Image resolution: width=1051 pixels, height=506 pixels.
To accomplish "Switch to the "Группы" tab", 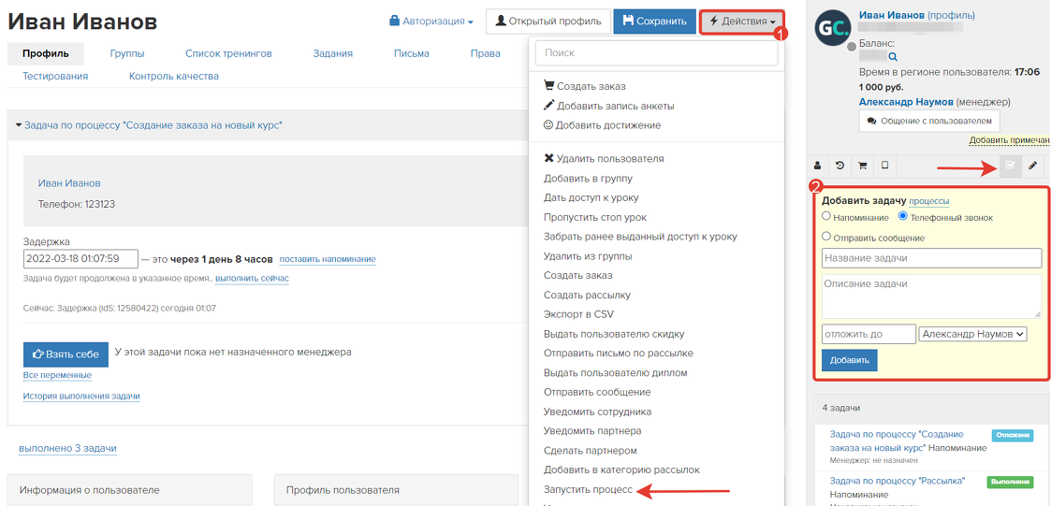I will pyautogui.click(x=126, y=53).
